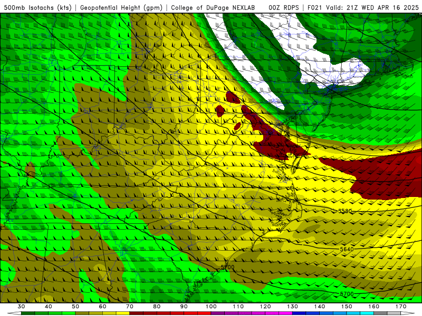422x316 pixels.
Task: Click the 5640 height contour label
Action: [347, 249]
